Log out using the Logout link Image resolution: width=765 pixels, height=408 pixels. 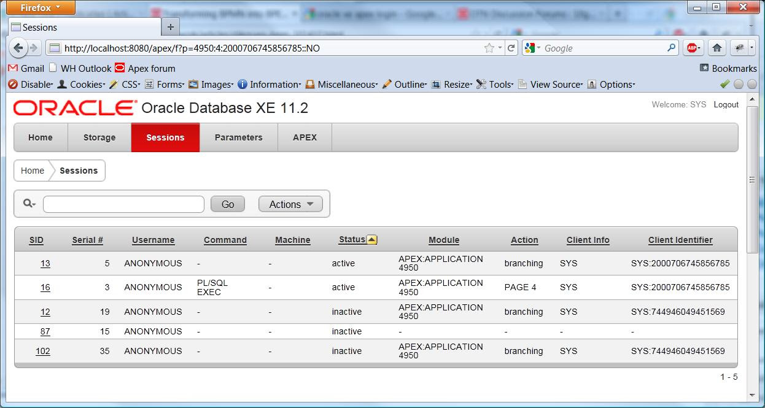726,105
